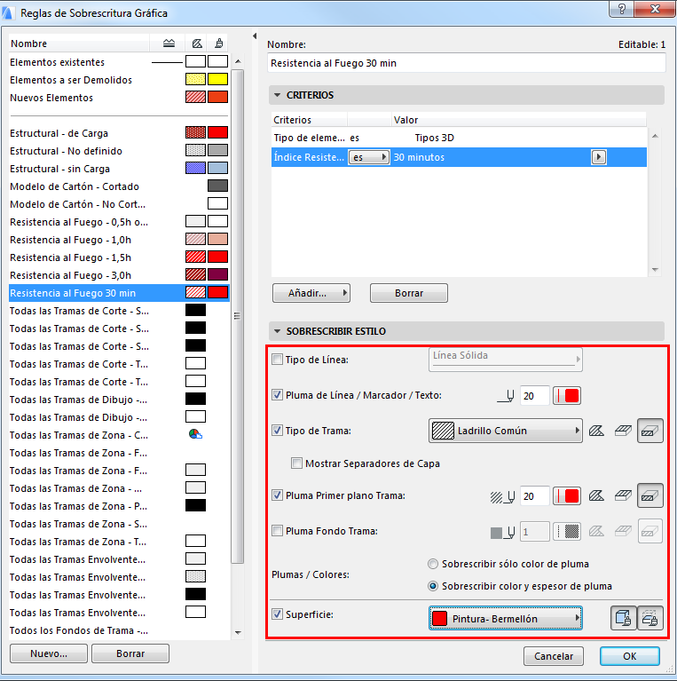Select Resistencia al Fuego - 1,5h rule

(x=119, y=257)
